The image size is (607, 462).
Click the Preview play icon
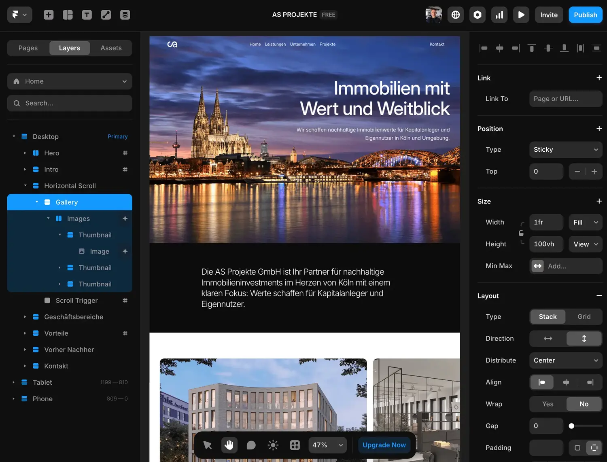click(521, 15)
